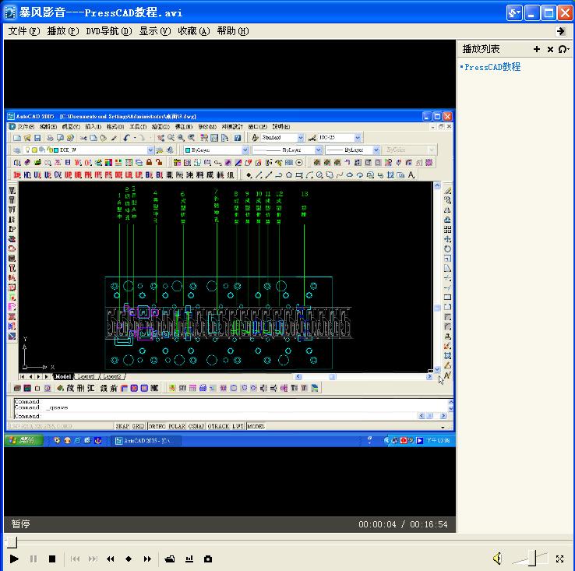Click the volume slider handle
The height and width of the screenshot is (571, 575).
click(x=533, y=558)
